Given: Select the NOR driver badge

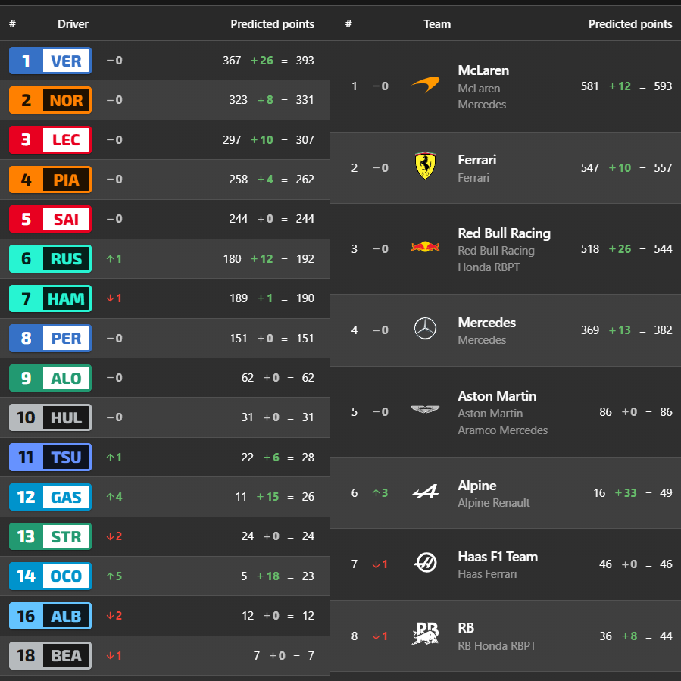Looking at the screenshot, I should [51, 100].
